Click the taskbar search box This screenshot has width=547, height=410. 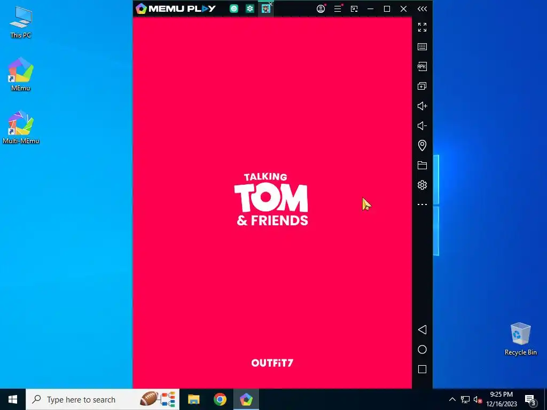tap(103, 399)
